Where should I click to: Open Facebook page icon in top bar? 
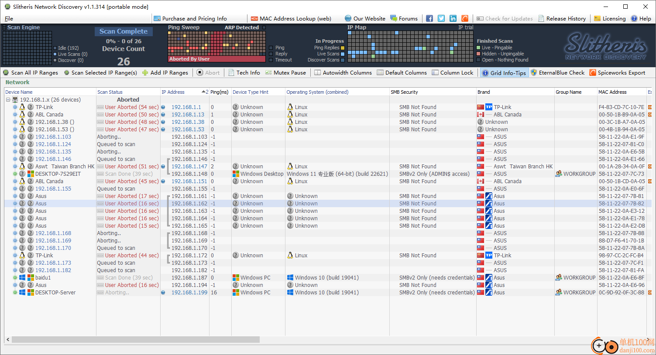(429, 18)
